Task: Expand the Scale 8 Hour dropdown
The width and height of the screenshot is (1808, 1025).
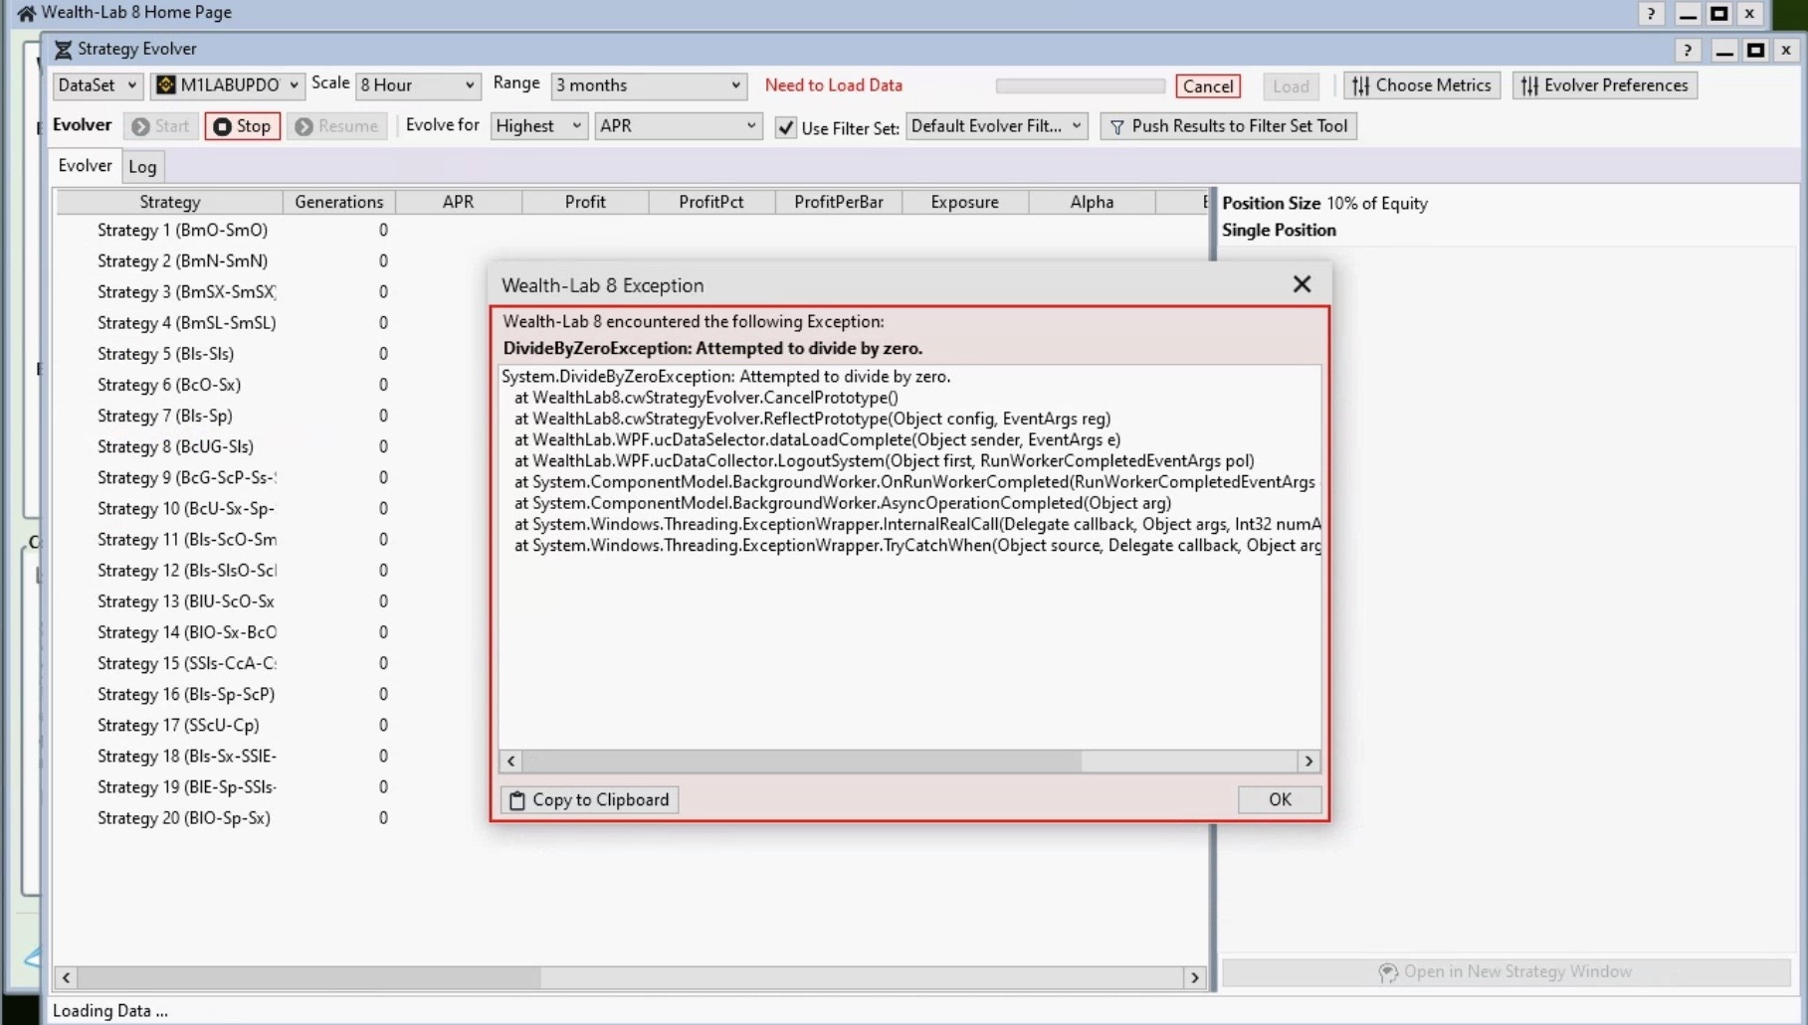Action: pyautogui.click(x=417, y=85)
